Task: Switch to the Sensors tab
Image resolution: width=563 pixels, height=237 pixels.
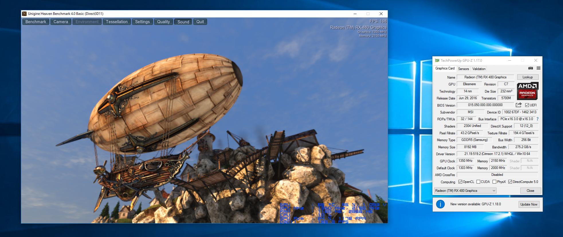Action: coord(463,69)
